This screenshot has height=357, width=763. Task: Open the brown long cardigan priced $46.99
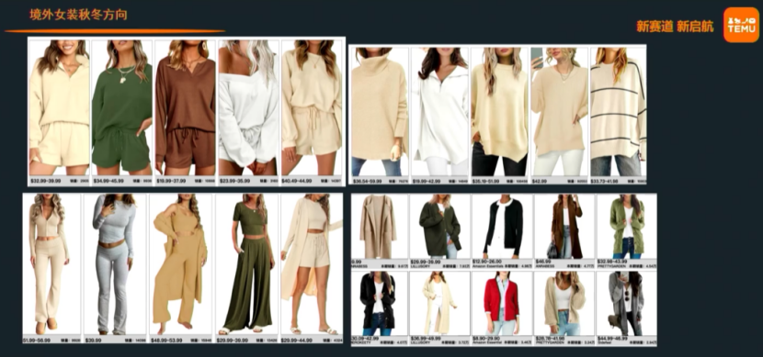(564, 227)
